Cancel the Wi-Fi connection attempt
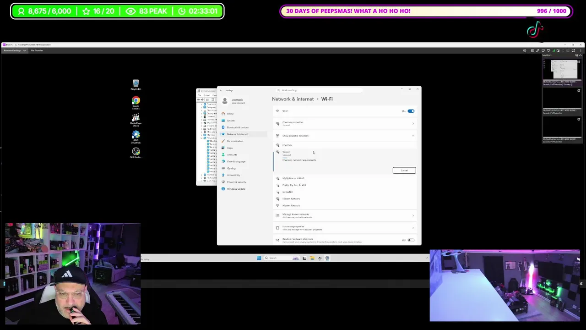 pyautogui.click(x=404, y=170)
